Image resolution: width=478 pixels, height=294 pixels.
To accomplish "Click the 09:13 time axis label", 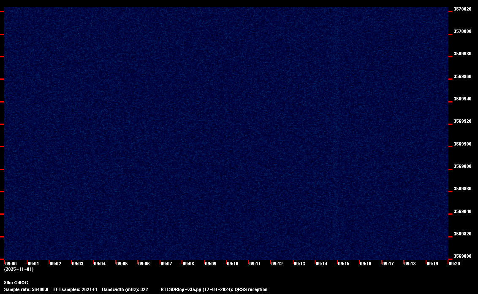I will (x=299, y=264).
